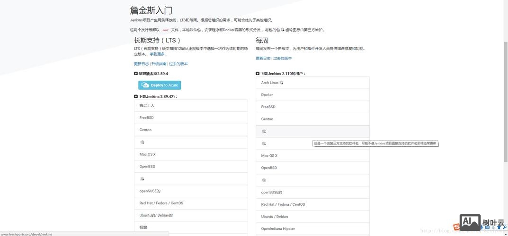Choose FreeBSD in the weekly download list
508x236 pixels.
(x=312, y=107)
